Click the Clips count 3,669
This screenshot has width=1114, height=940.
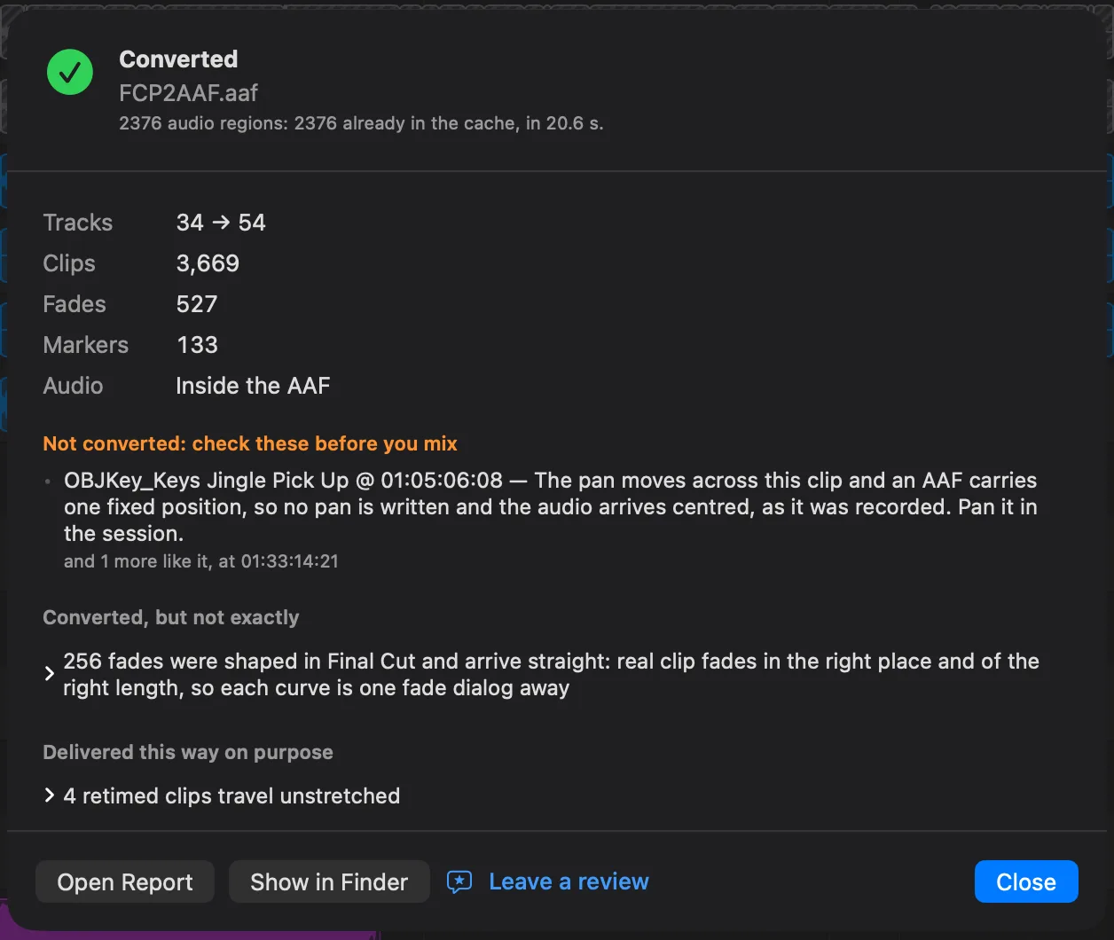pos(208,263)
